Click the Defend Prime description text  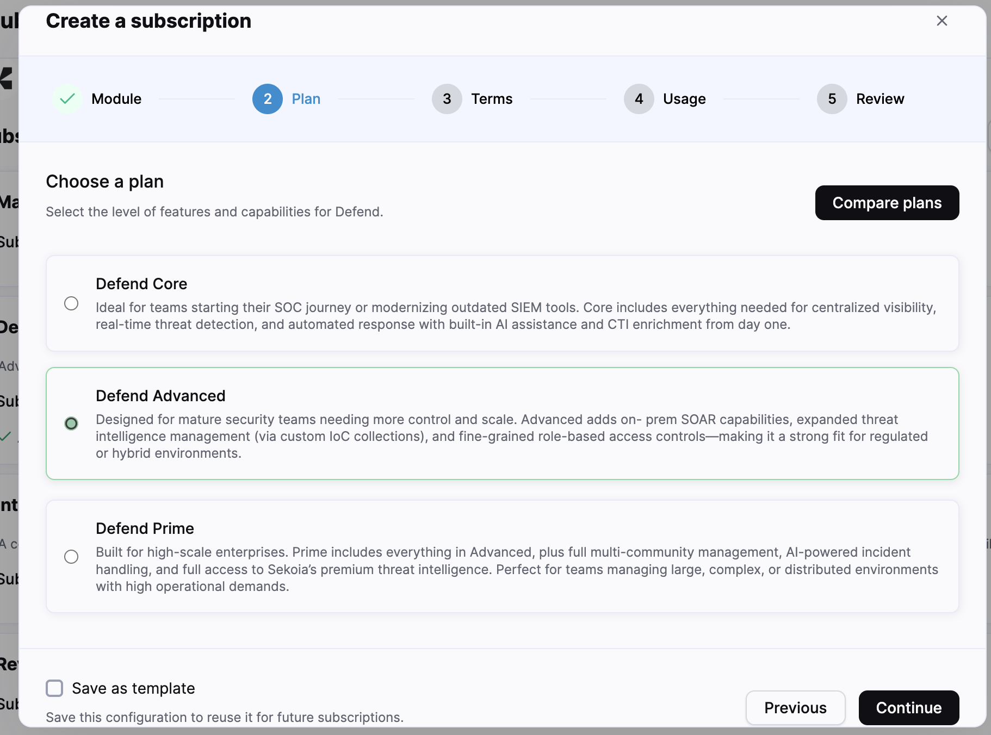517,569
